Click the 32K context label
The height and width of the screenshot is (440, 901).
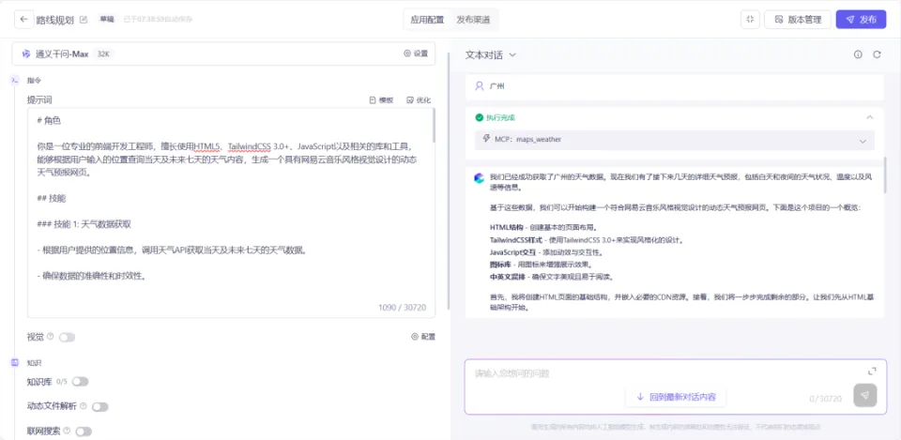104,54
